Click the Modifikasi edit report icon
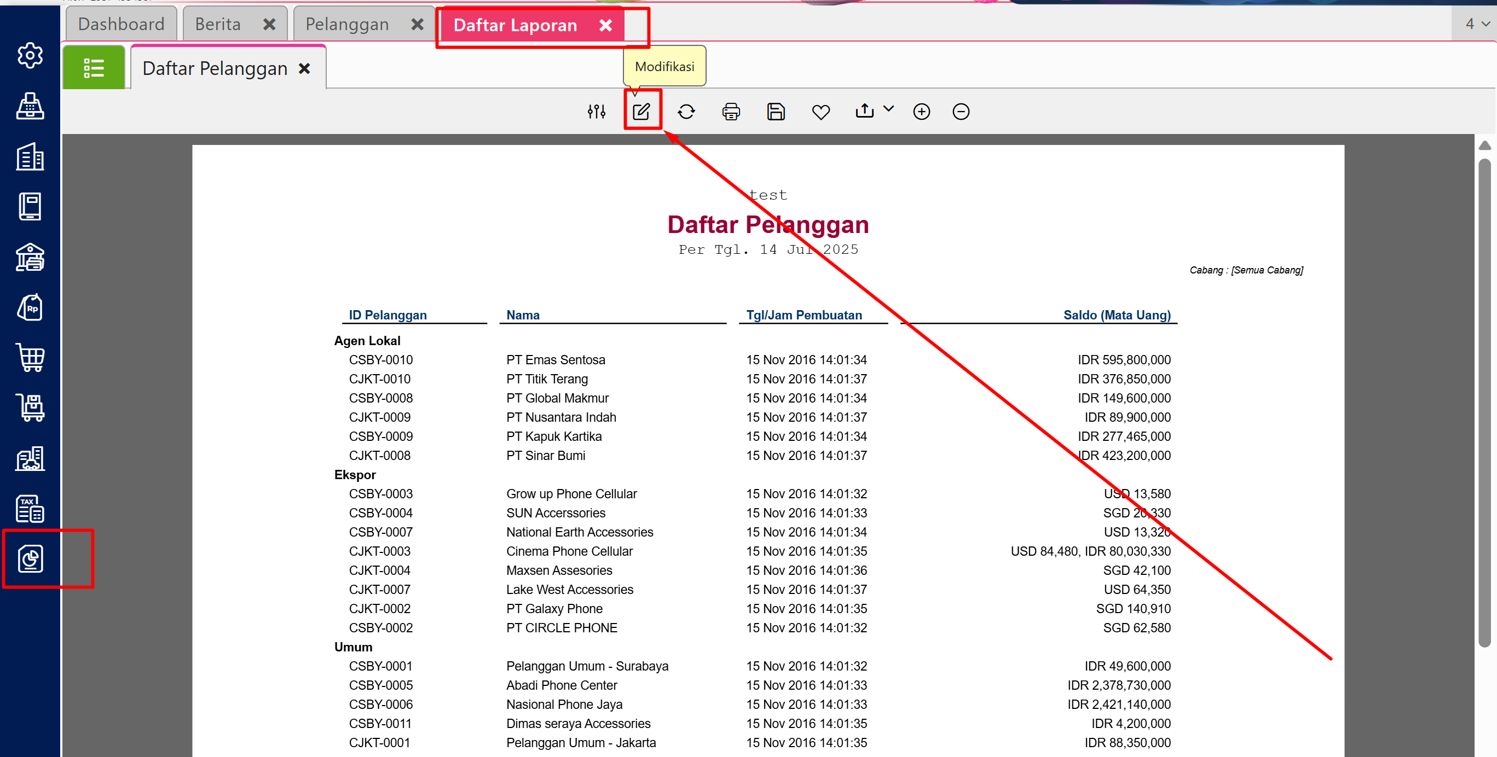Viewport: 1497px width, 757px height. click(641, 112)
